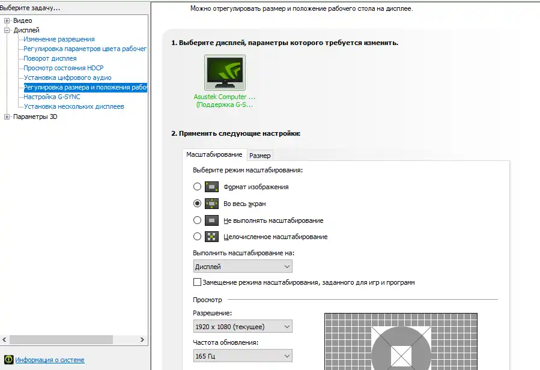Select the Формат изображения radio button
Viewport: 540px width, 370px height.
pyautogui.click(x=197, y=187)
